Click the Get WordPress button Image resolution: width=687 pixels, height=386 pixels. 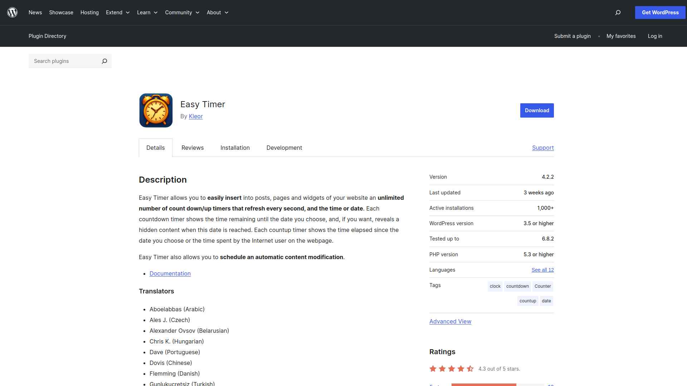[x=660, y=13]
